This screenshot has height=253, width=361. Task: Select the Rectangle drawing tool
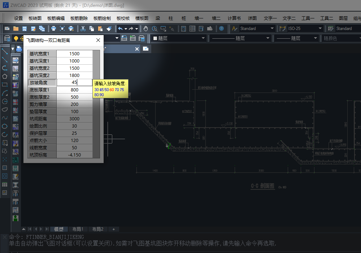[5, 85]
